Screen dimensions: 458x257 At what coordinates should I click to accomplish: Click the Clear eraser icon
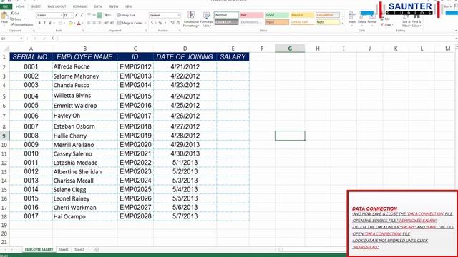382,25
